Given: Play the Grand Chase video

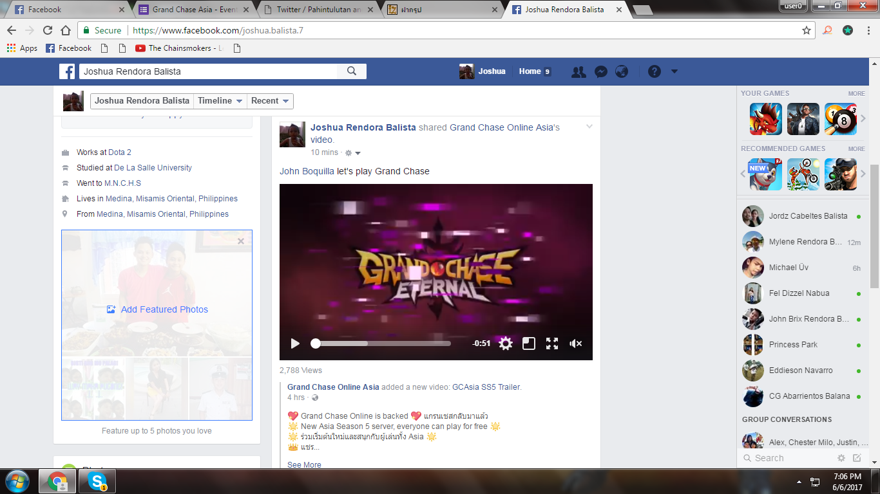Looking at the screenshot, I should pos(295,343).
